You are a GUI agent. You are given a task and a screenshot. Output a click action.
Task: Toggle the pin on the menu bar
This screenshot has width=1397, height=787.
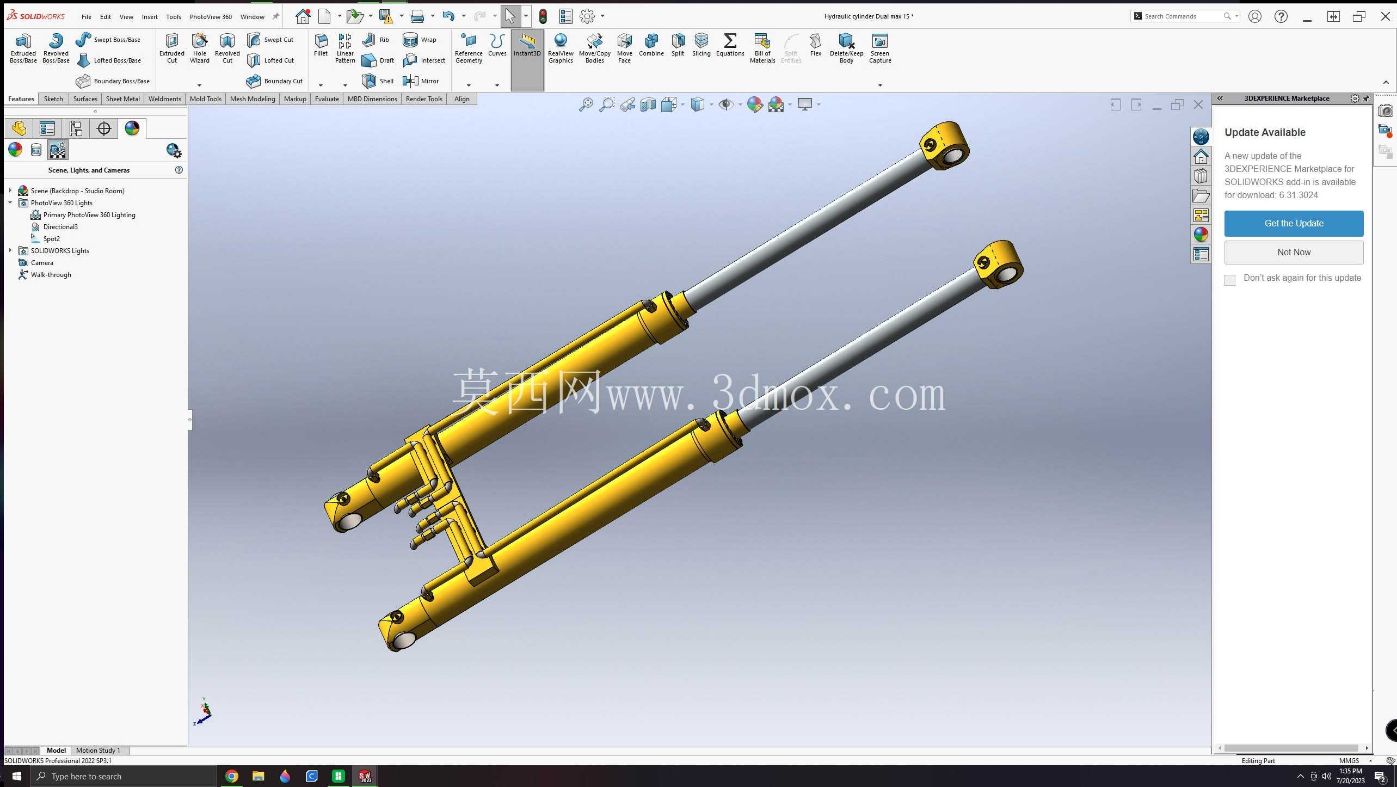(x=276, y=16)
